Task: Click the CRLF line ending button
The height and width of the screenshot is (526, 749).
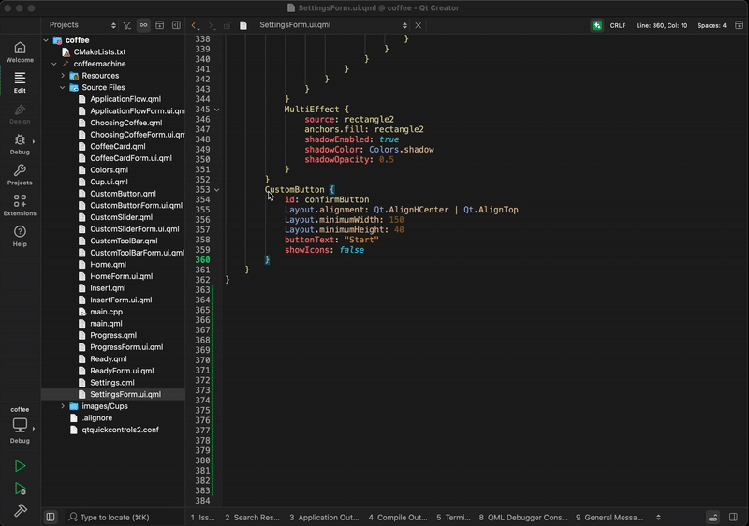Action: point(618,25)
